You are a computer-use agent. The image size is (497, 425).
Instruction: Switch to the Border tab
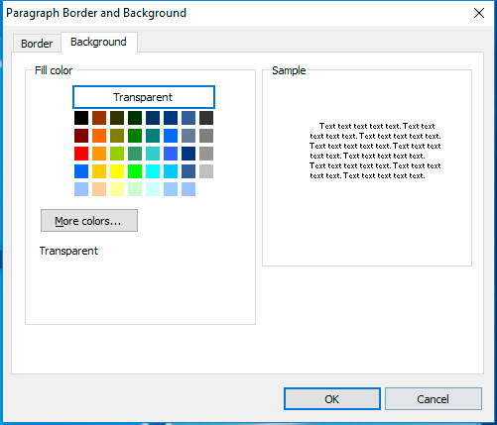[x=37, y=44]
